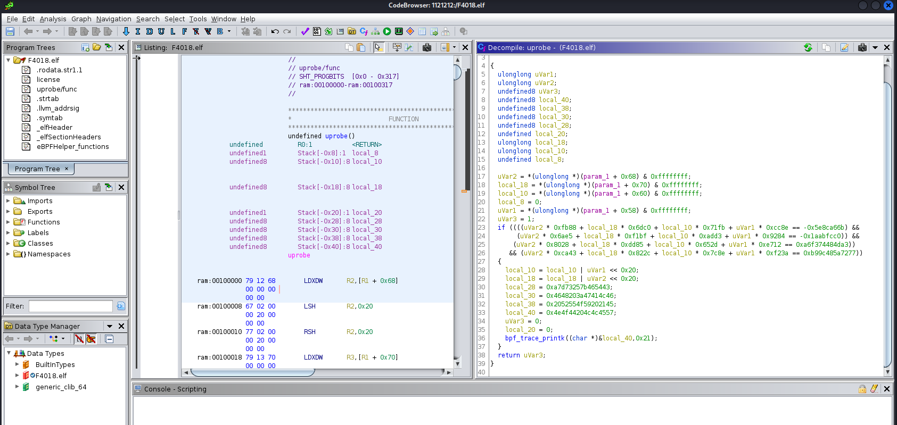Screen dimensions: 897x425
Task: Open the Navigation menu
Action: click(x=114, y=19)
